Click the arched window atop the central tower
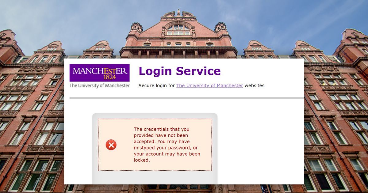Image resolution: width=368 pixels, height=193 pixels. (178, 30)
